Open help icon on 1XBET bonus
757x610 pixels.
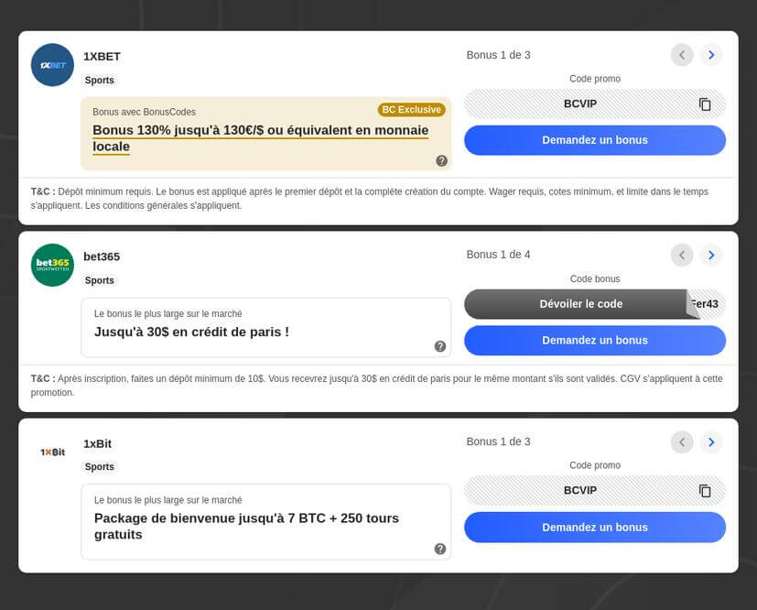point(441,161)
